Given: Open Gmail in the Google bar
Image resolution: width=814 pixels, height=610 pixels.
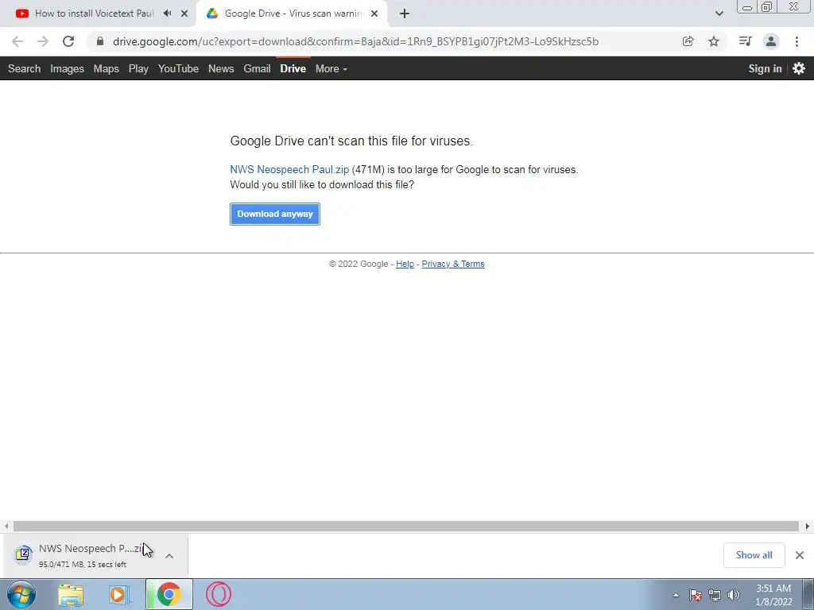Looking at the screenshot, I should (x=257, y=68).
